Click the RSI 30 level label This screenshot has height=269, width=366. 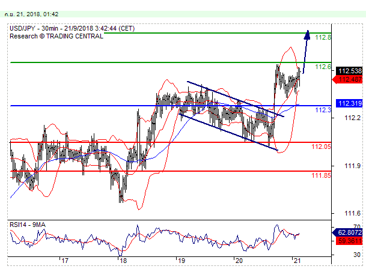[x=357, y=255]
